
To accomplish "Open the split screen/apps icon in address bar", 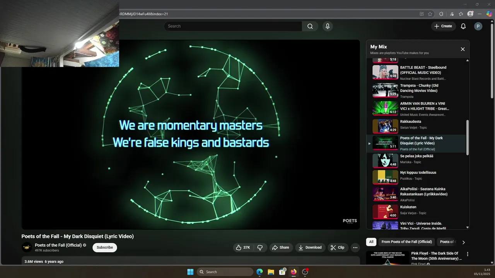I will 422,14.
